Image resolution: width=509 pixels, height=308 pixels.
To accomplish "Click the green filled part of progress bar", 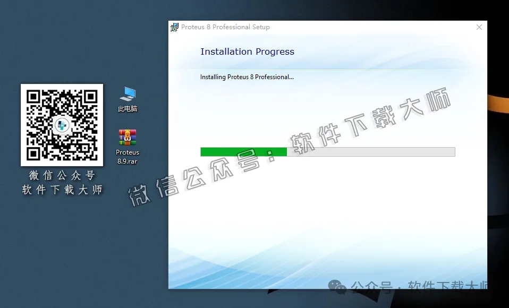I will pyautogui.click(x=243, y=152).
